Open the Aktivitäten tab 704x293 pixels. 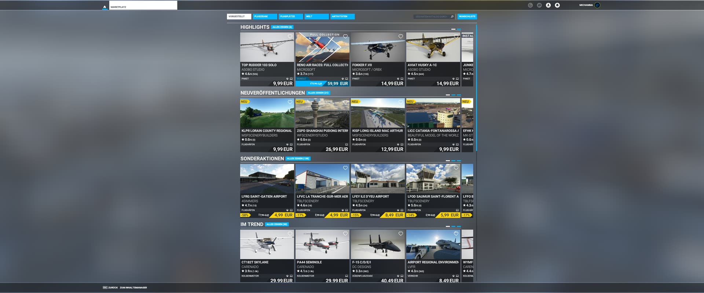342,16
